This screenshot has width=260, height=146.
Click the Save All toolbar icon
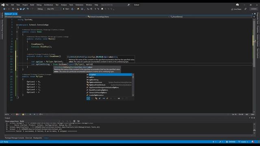[x=24, y=9]
